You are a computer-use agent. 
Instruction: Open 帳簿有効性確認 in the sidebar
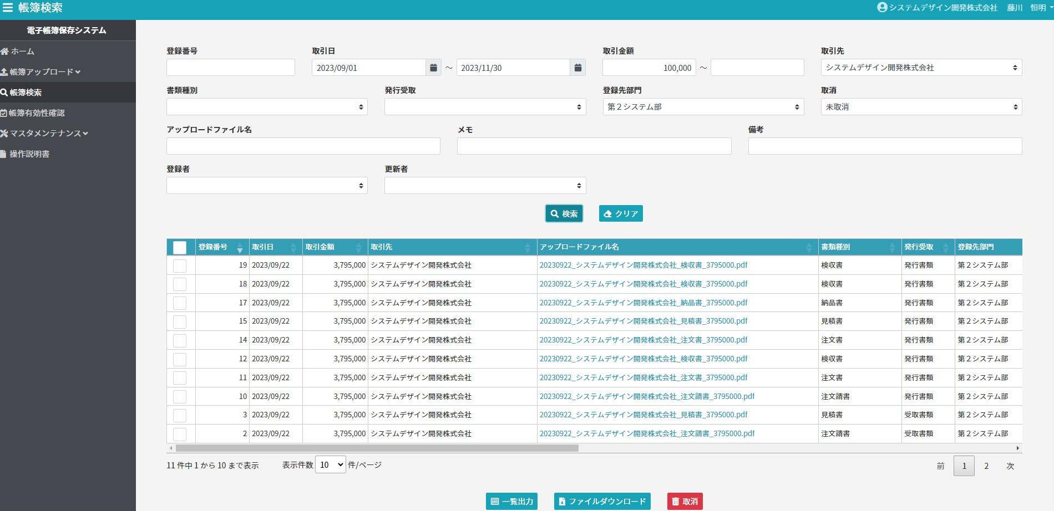click(x=37, y=113)
